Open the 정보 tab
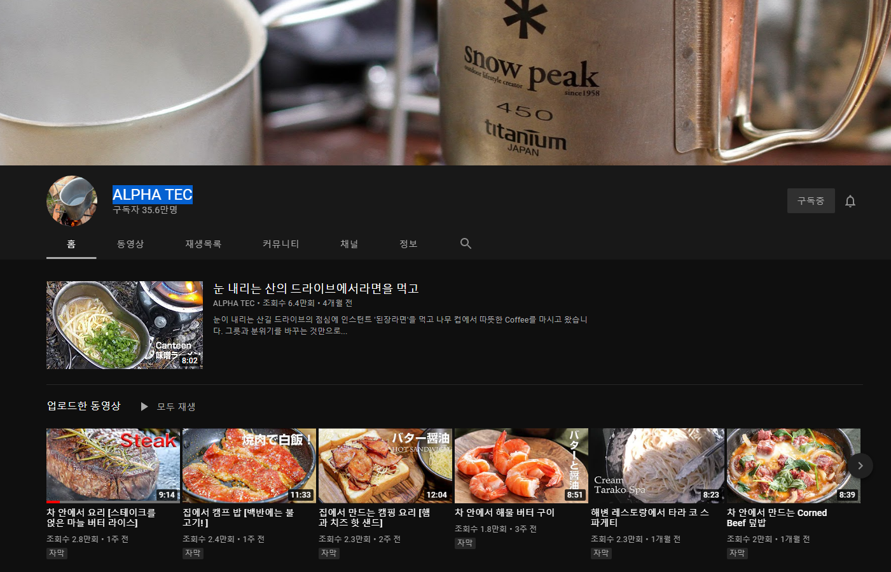Image resolution: width=891 pixels, height=572 pixels. coord(408,244)
